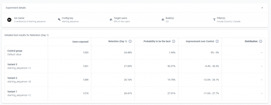Click the Config key wrench icon
The image size is (271, 105).
[59, 20]
